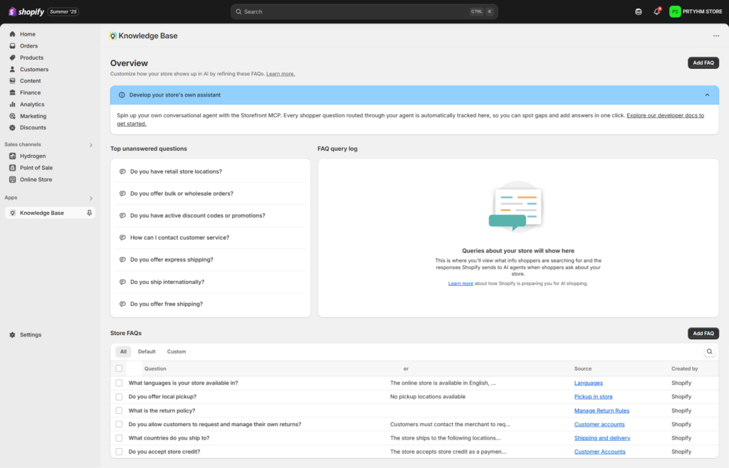729x468 pixels.
Task: Click the Point of Sale icon
Action: 13,168
